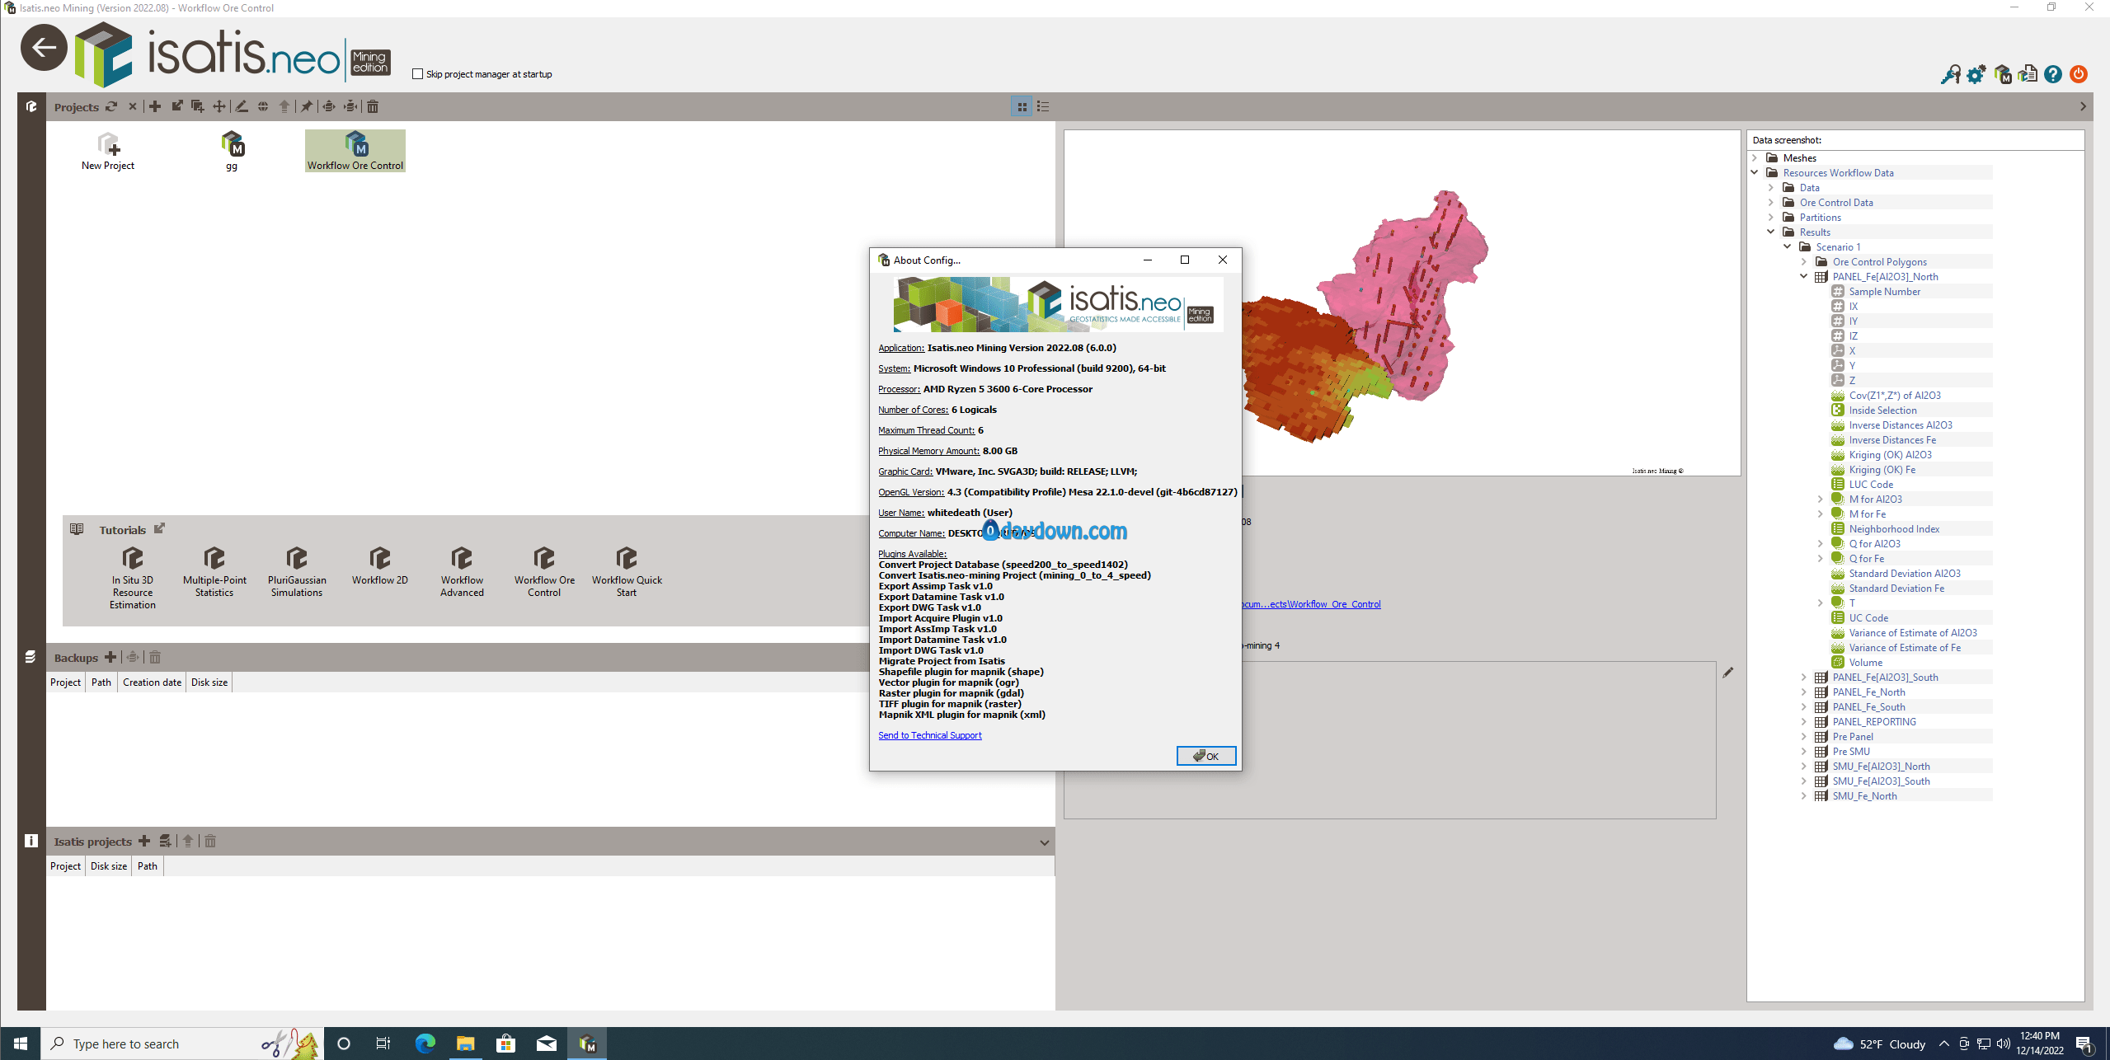The height and width of the screenshot is (1060, 2110).
Task: Select the gg project
Action: tap(233, 151)
